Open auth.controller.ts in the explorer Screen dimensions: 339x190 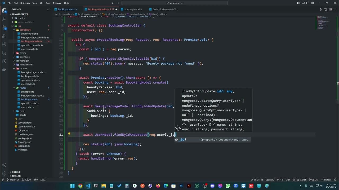(x=30, y=34)
